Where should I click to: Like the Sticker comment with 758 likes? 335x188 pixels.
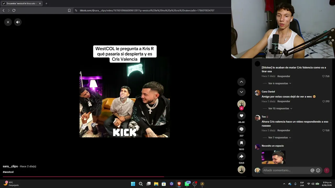324,76
